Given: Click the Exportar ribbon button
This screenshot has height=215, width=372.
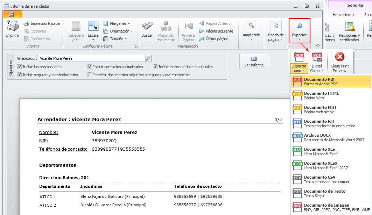Looking at the screenshot, I should point(300,30).
